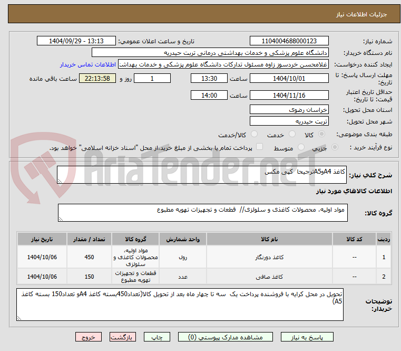The image size is (401, 351).
Task: Click the validity time field 14:00
Action: pyautogui.click(x=209, y=95)
